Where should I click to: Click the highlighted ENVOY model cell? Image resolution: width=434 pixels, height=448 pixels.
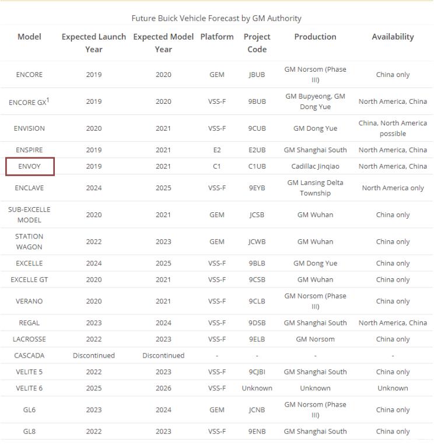coord(30,166)
